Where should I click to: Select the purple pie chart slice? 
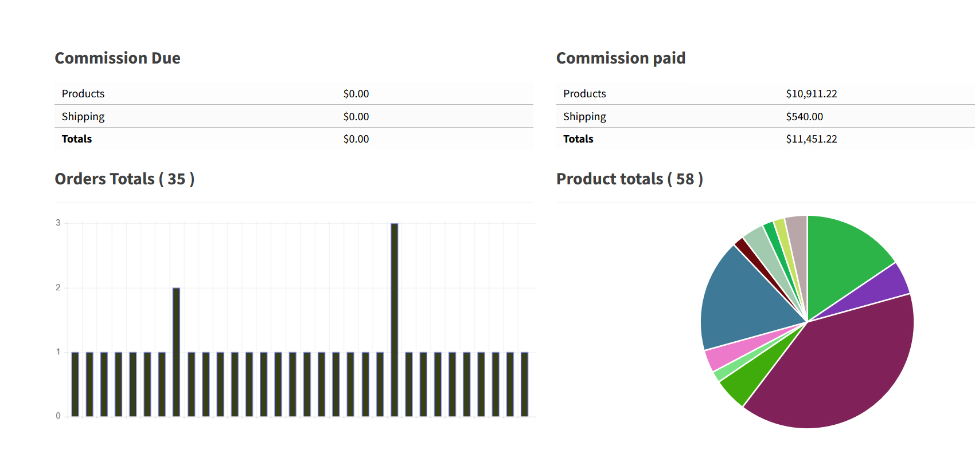(886, 285)
